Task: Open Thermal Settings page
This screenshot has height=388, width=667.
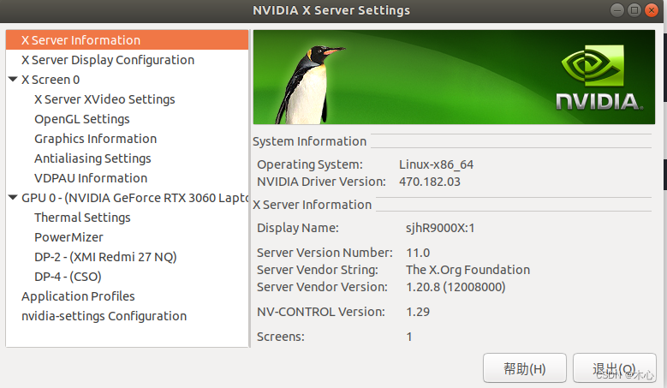Action: coord(82,218)
